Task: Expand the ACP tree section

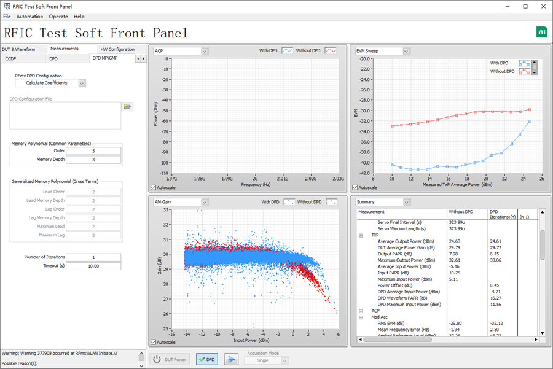Action: (361, 311)
